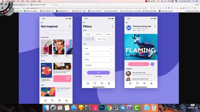Open the File menu
200x112 pixels.
[18, 1]
